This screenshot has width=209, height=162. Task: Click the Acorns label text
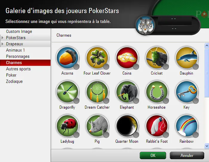click(x=67, y=73)
